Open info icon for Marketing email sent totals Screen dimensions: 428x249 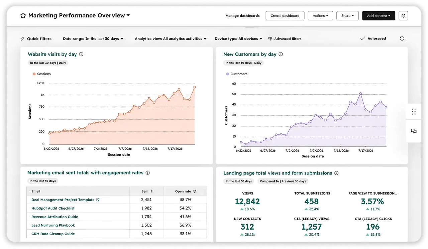[148, 173]
